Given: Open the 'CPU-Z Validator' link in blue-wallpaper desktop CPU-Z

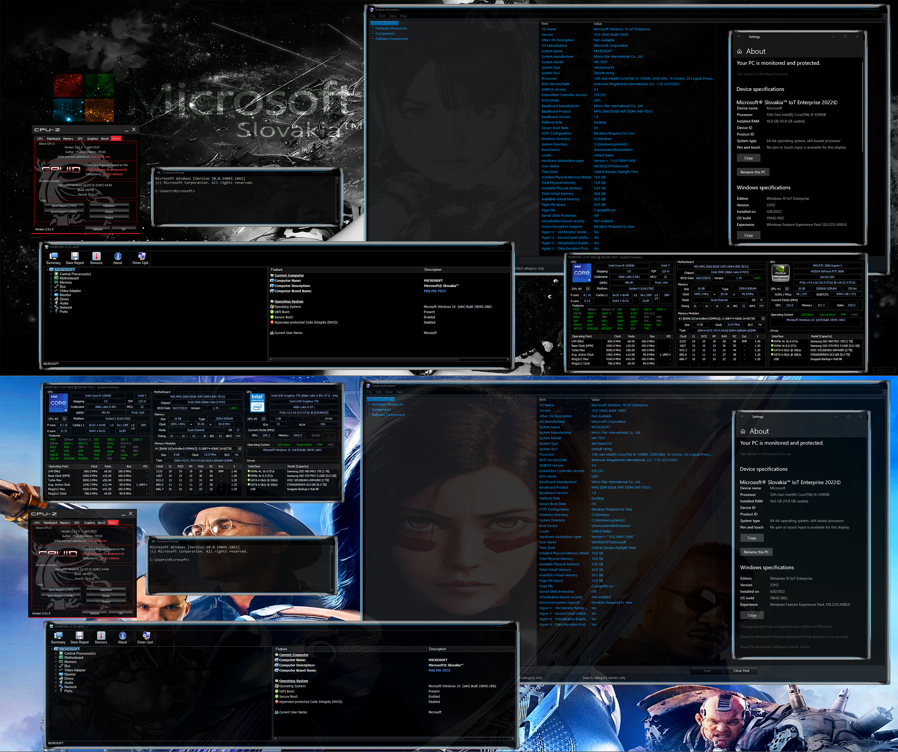Looking at the screenshot, I should (110, 558).
